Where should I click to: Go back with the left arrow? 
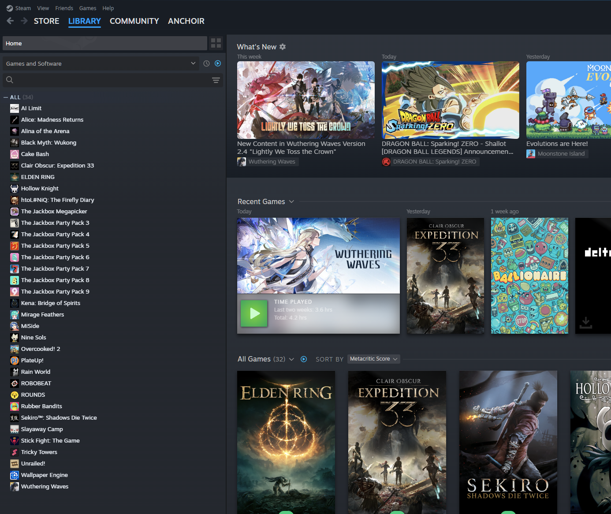pyautogui.click(x=11, y=21)
